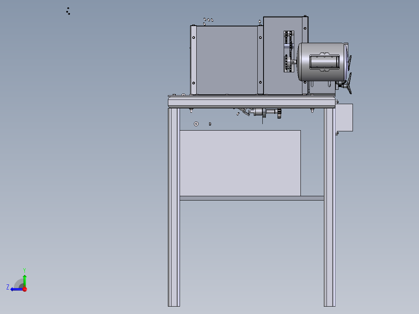Select the left table leg
Viewport: 419px width, 314px height.
(174, 207)
